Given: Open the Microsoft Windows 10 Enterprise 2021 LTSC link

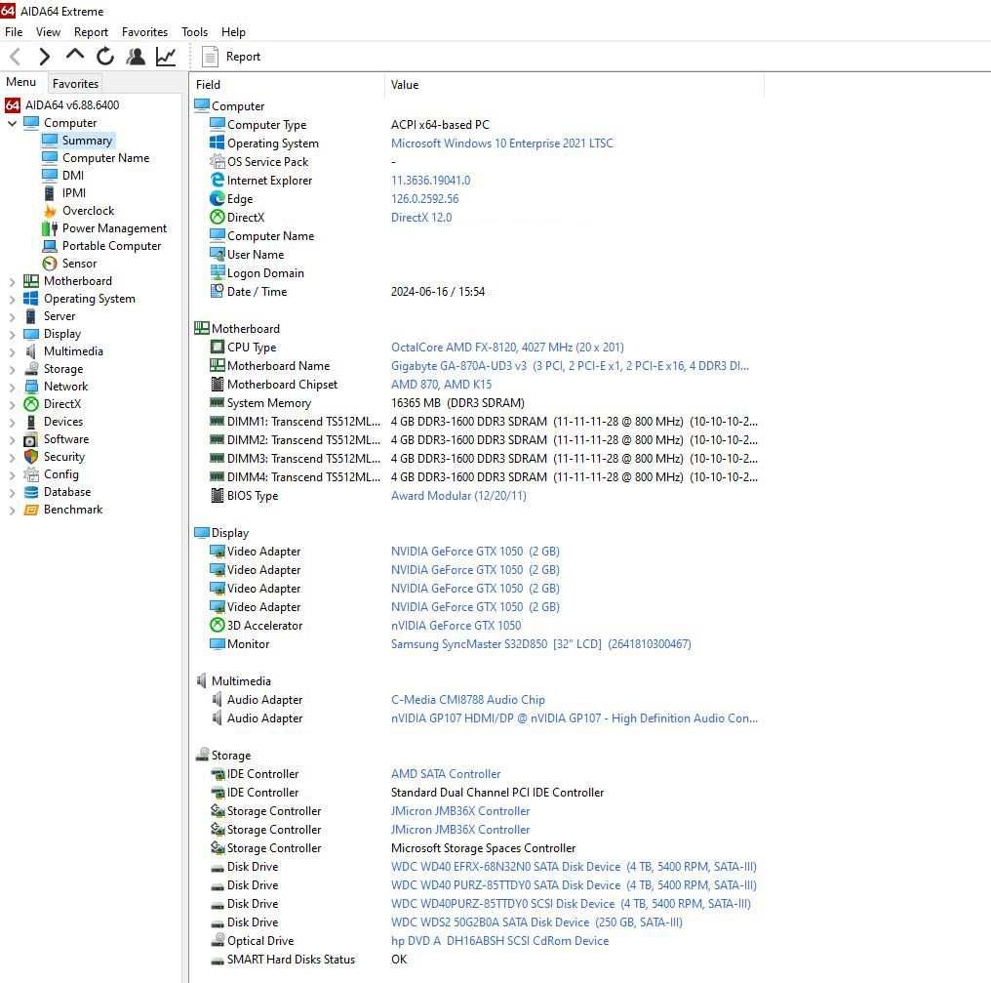Looking at the screenshot, I should click(x=501, y=143).
